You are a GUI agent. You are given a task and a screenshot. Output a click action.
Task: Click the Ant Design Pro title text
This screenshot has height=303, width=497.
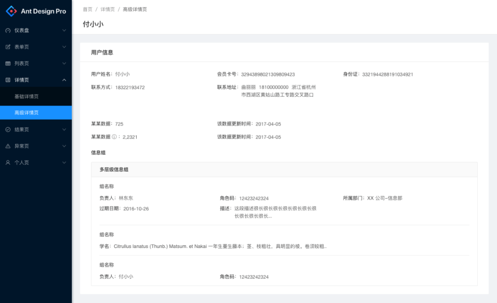point(43,11)
